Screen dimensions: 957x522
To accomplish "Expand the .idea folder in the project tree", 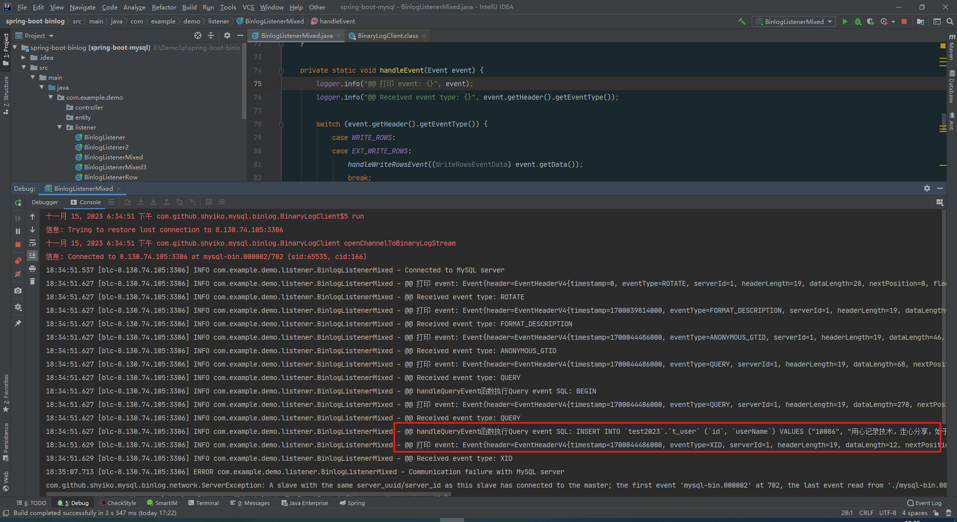I will point(23,58).
